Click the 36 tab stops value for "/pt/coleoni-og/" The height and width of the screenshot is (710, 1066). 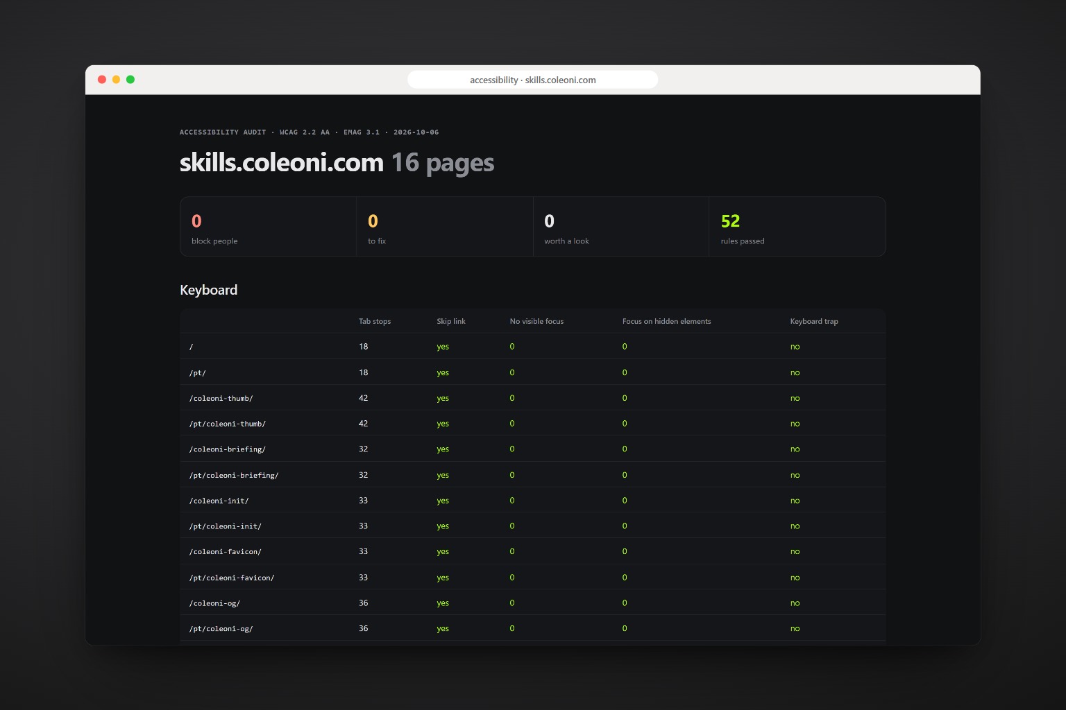tap(364, 629)
